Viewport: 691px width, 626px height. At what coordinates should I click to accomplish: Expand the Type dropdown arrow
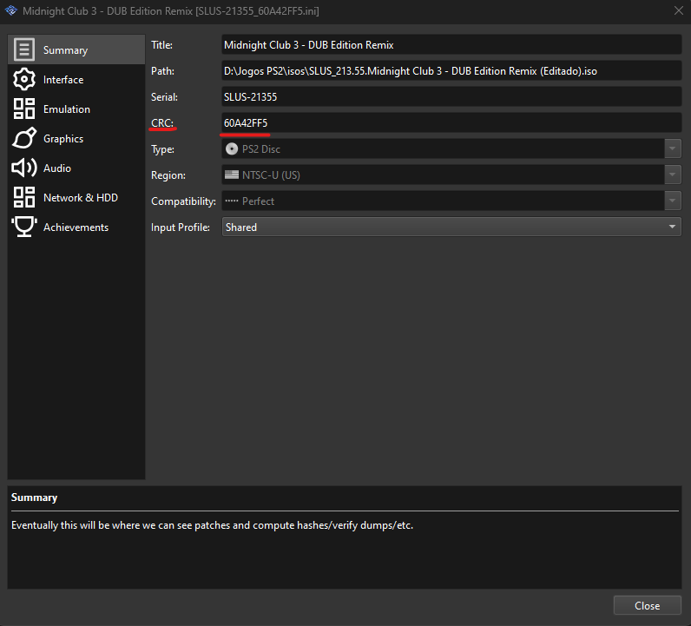tap(672, 149)
